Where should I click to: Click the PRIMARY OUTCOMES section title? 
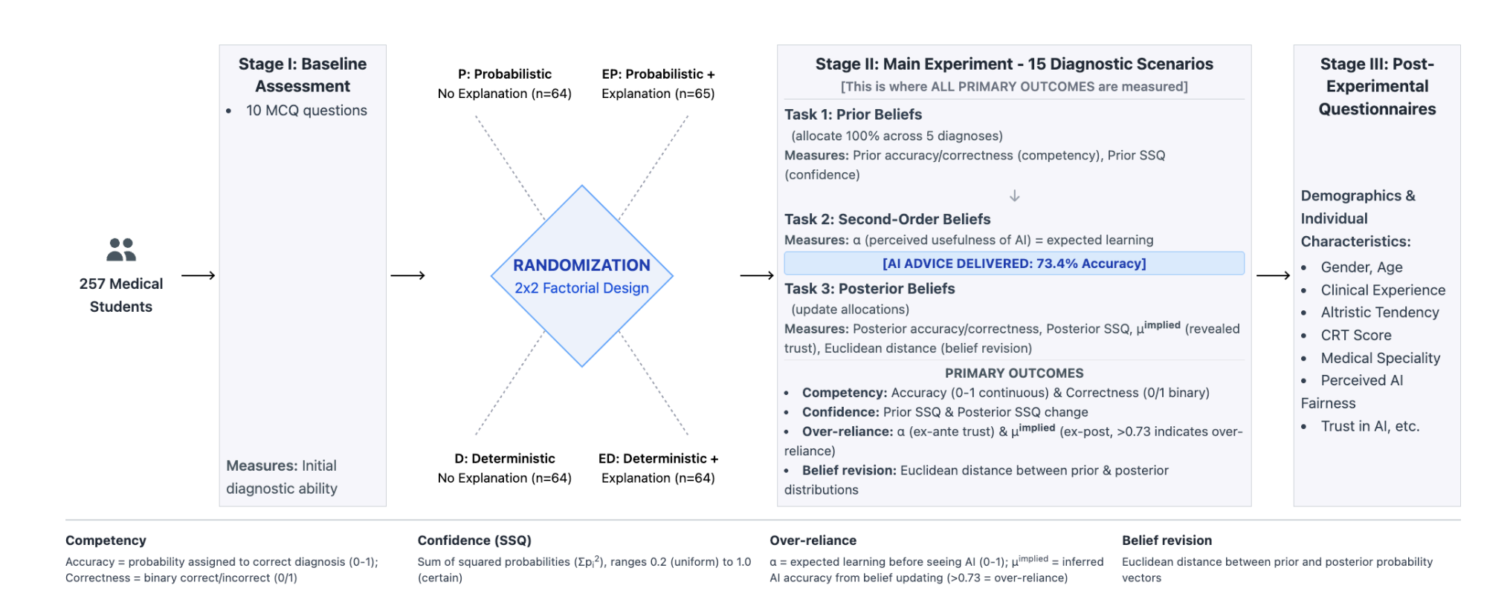[1014, 373]
